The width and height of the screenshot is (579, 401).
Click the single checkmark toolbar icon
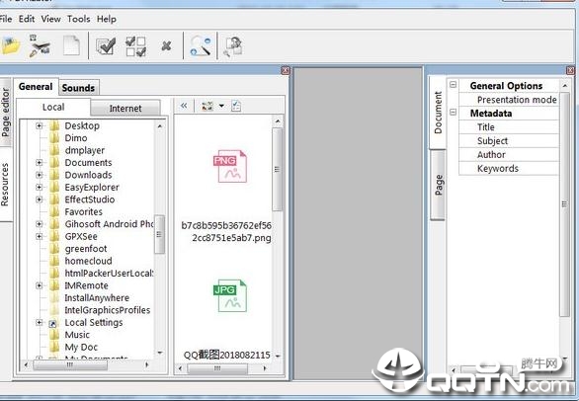(x=106, y=46)
